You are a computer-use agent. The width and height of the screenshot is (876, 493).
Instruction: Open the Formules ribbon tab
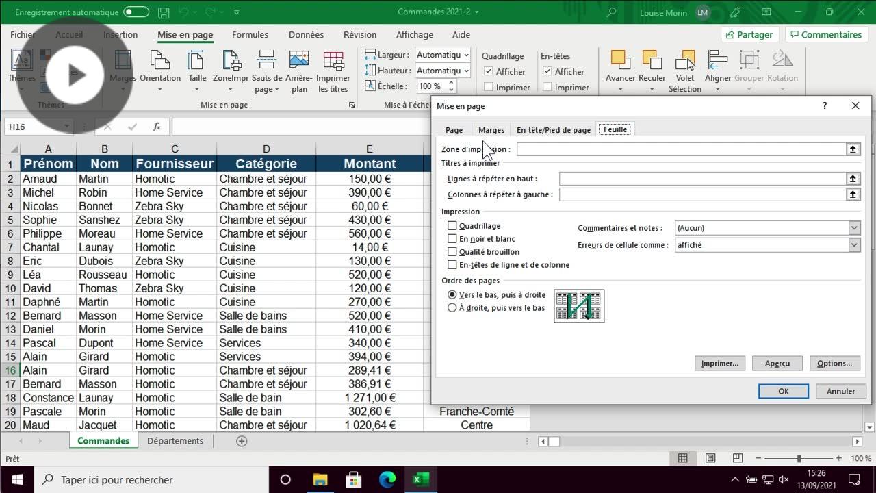point(250,34)
